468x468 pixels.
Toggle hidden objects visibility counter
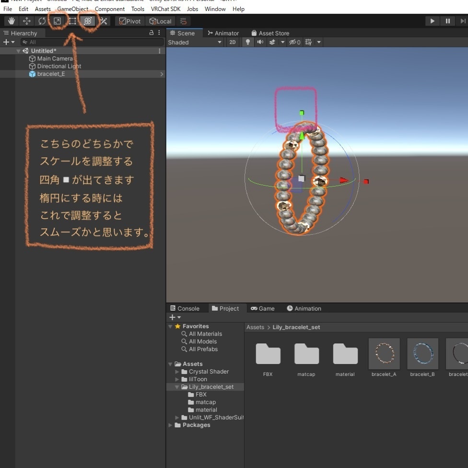pyautogui.click(x=294, y=42)
